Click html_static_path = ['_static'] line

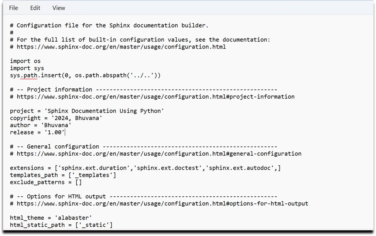[x=60, y=225]
